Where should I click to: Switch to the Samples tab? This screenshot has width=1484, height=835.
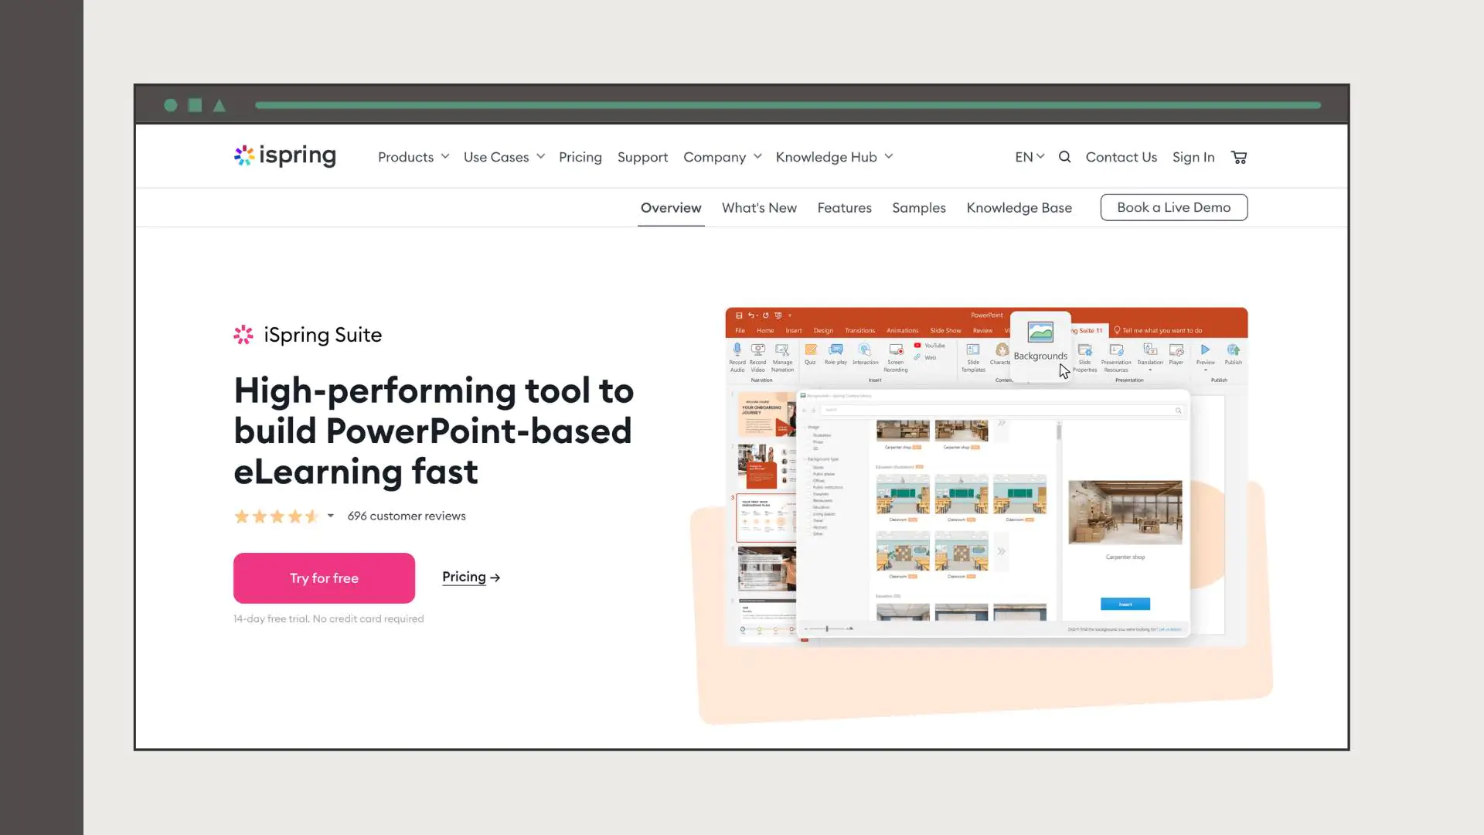(919, 208)
